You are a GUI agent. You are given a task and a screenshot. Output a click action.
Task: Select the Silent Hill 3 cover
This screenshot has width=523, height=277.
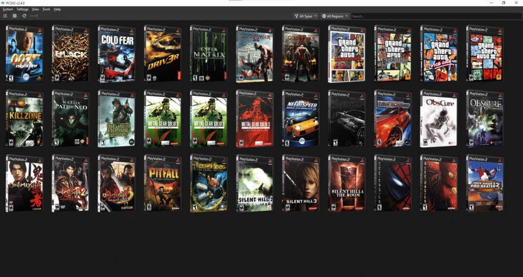[300, 184]
